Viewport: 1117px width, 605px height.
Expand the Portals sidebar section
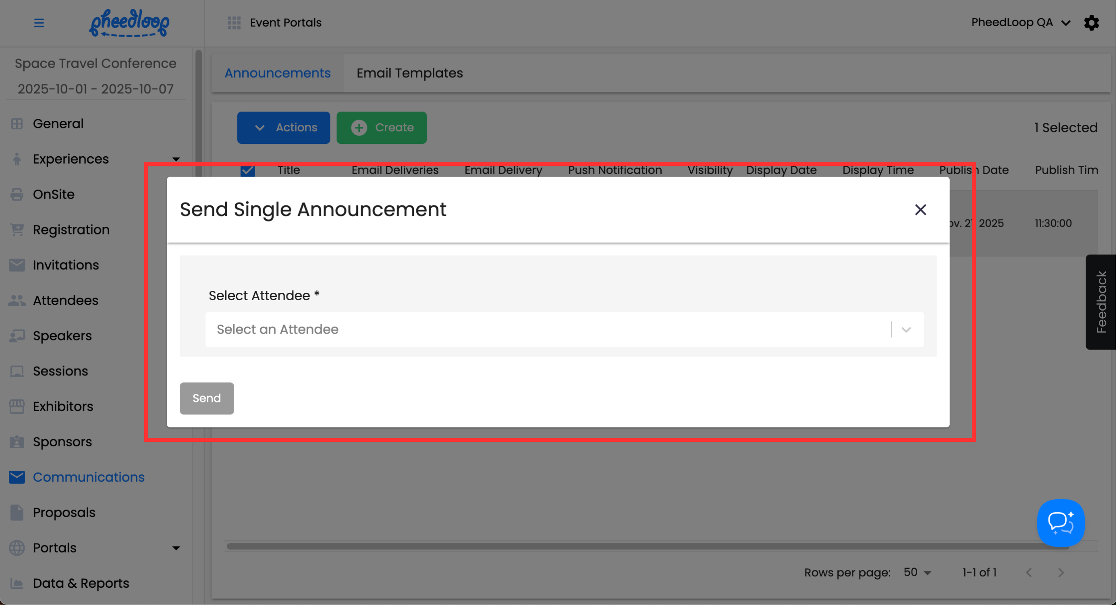[176, 548]
